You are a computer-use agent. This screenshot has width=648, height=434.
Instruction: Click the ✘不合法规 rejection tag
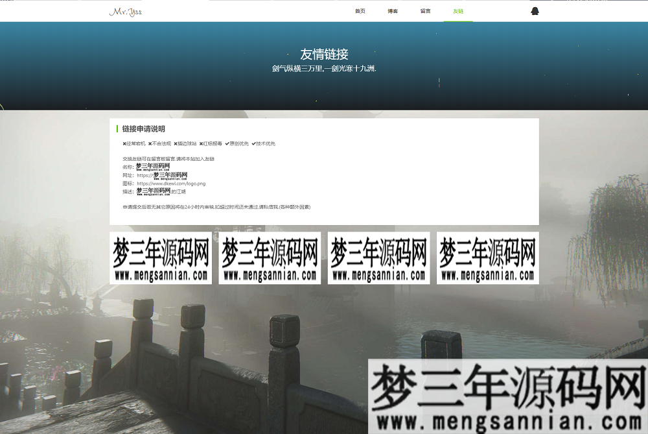point(159,143)
